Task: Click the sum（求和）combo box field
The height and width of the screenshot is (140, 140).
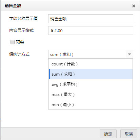Action: (91, 54)
